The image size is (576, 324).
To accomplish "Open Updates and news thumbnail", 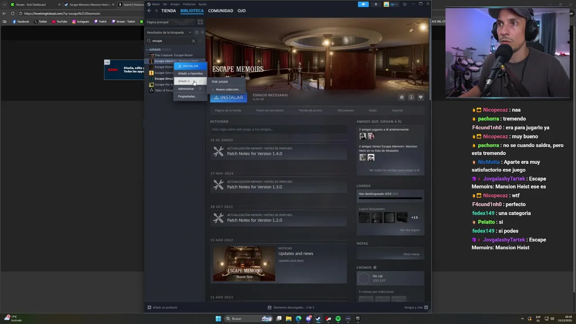I will coord(244,263).
